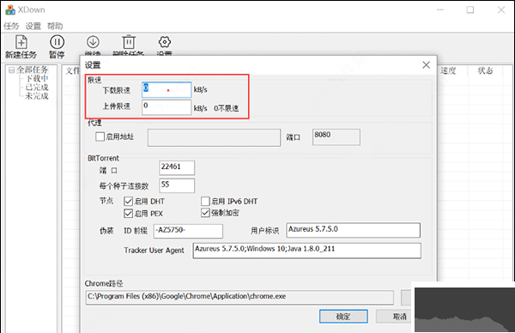
Task: Open the Settings gear toolbar icon
Action: tap(165, 42)
